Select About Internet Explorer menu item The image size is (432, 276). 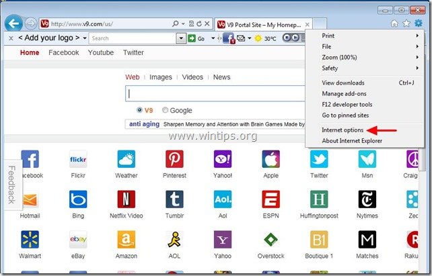365,141
